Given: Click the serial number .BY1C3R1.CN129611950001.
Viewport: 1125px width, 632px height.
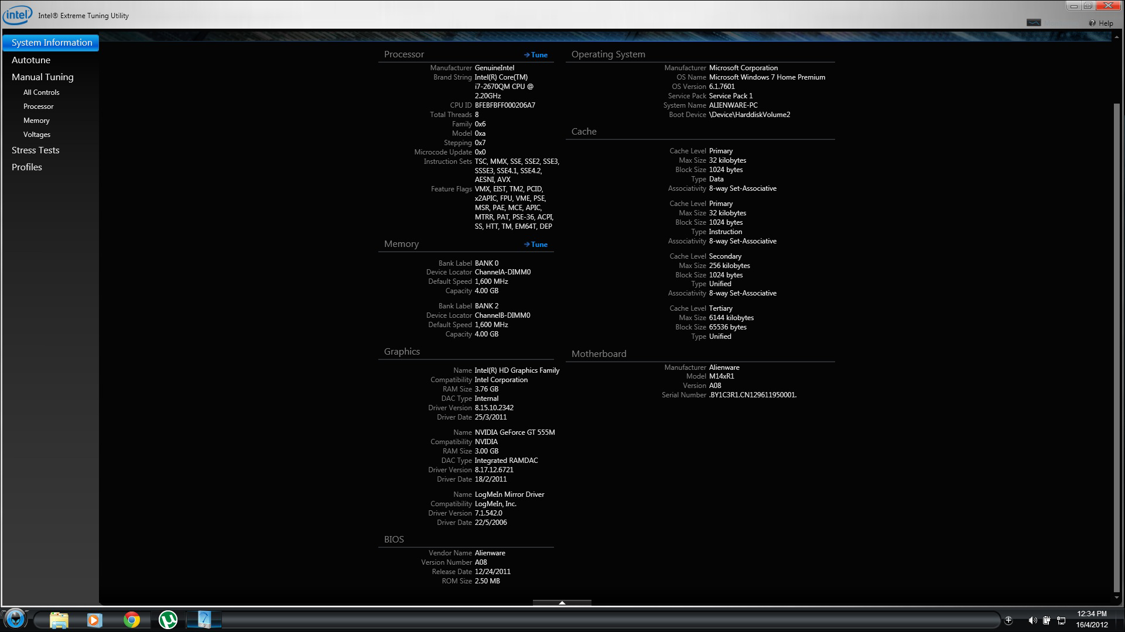Looking at the screenshot, I should [x=753, y=395].
